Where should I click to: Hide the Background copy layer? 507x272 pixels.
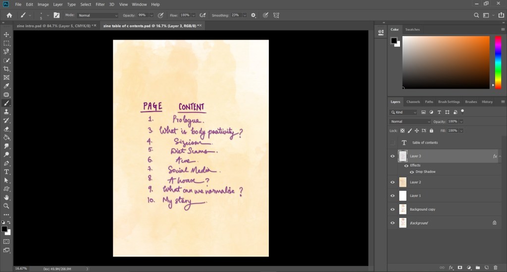click(393, 210)
